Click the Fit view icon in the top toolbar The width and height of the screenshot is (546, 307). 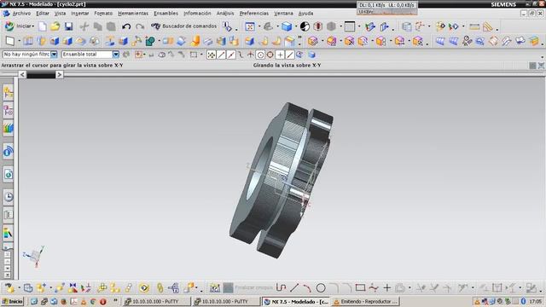[x=250, y=26]
